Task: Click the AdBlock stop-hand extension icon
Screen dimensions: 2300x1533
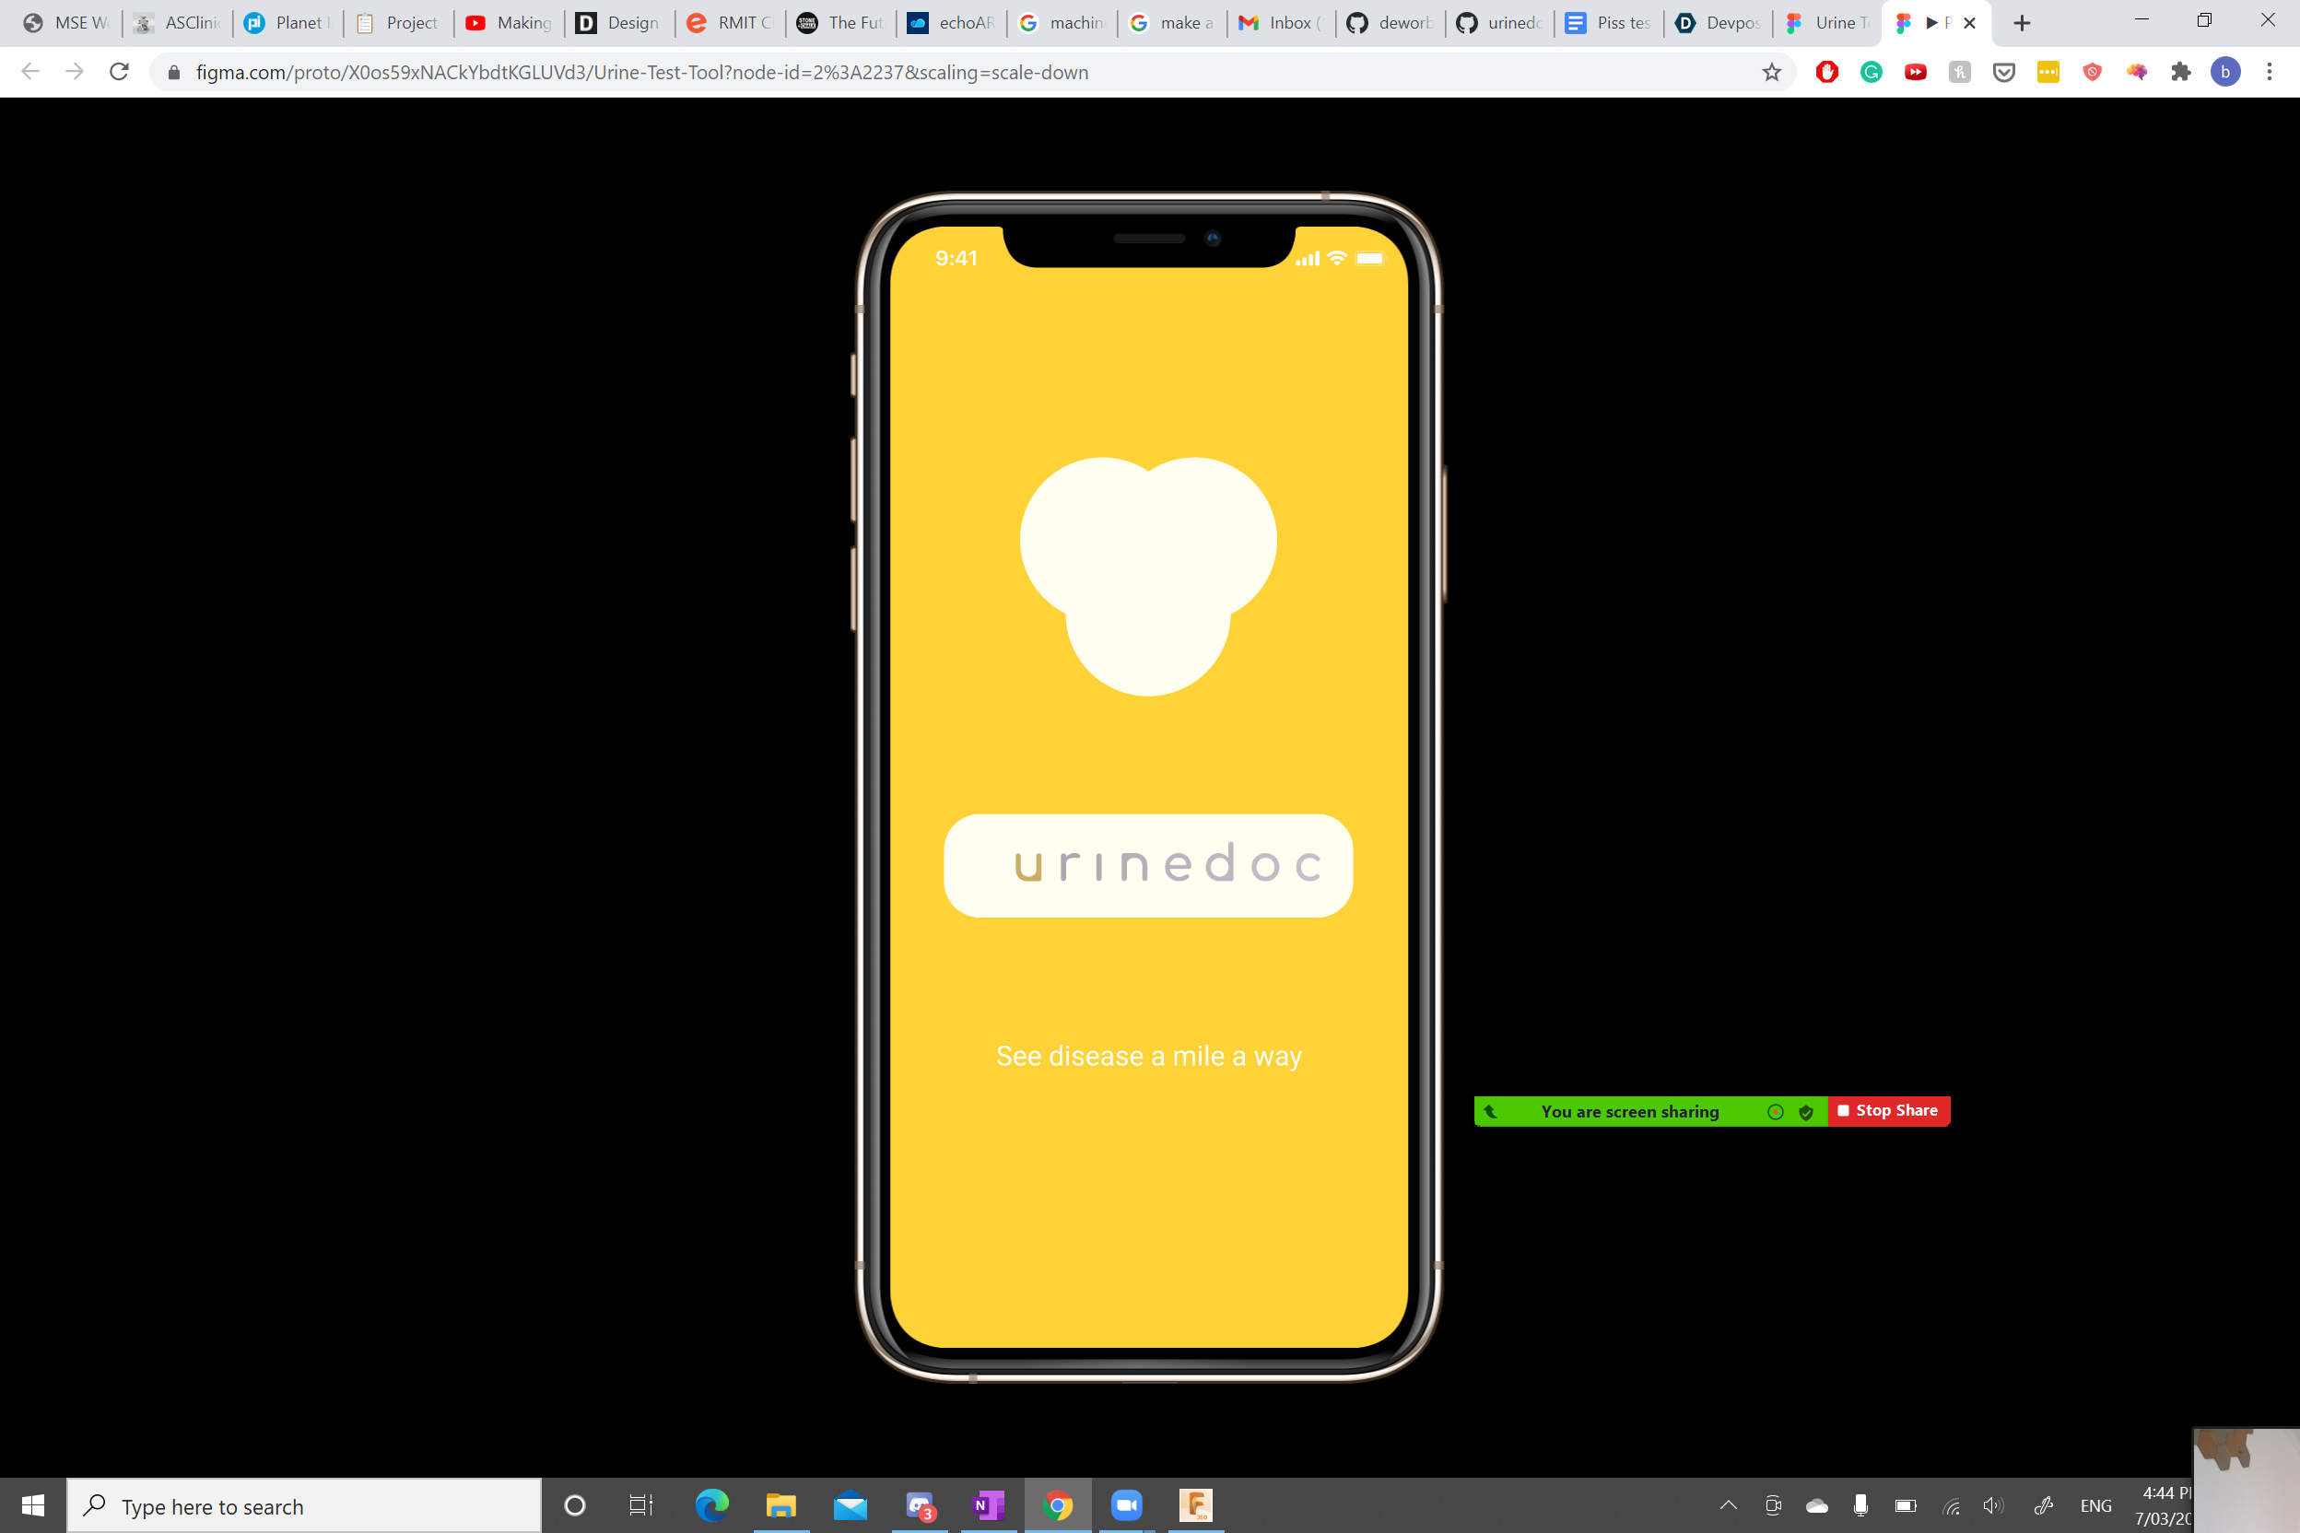Action: [x=1826, y=71]
